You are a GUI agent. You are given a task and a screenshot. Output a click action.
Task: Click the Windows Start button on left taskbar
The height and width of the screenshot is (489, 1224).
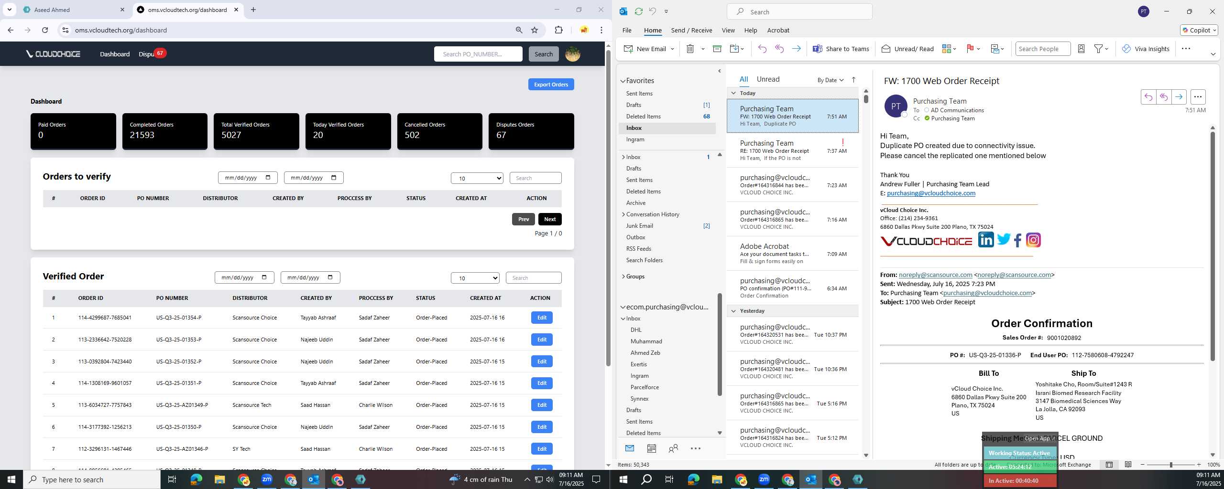pos(11,479)
